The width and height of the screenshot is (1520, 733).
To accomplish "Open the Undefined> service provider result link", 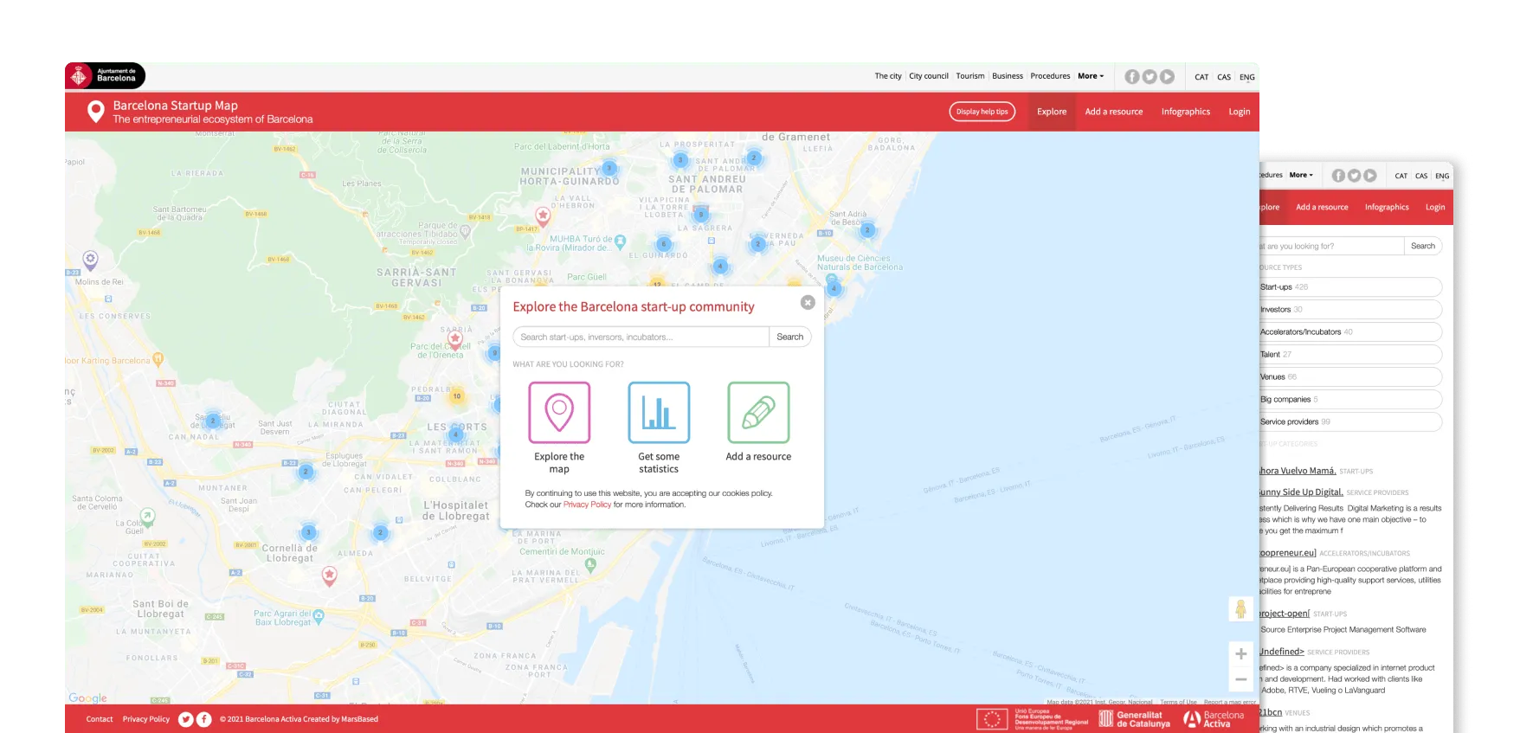I will point(1282,652).
